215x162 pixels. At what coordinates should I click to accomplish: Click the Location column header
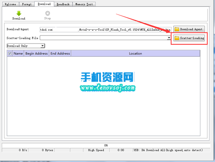135,53
